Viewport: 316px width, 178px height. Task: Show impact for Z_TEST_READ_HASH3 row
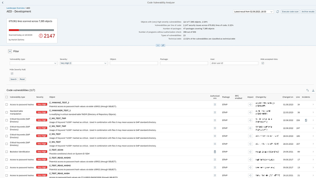point(250,159)
